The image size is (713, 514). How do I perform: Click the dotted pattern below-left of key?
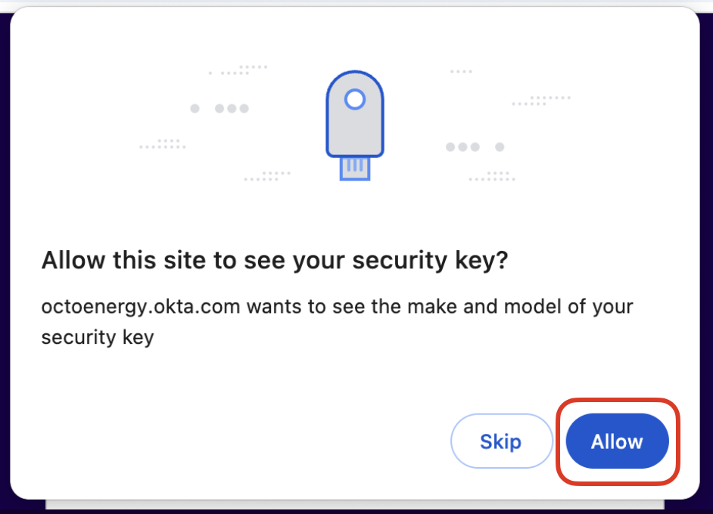268,176
